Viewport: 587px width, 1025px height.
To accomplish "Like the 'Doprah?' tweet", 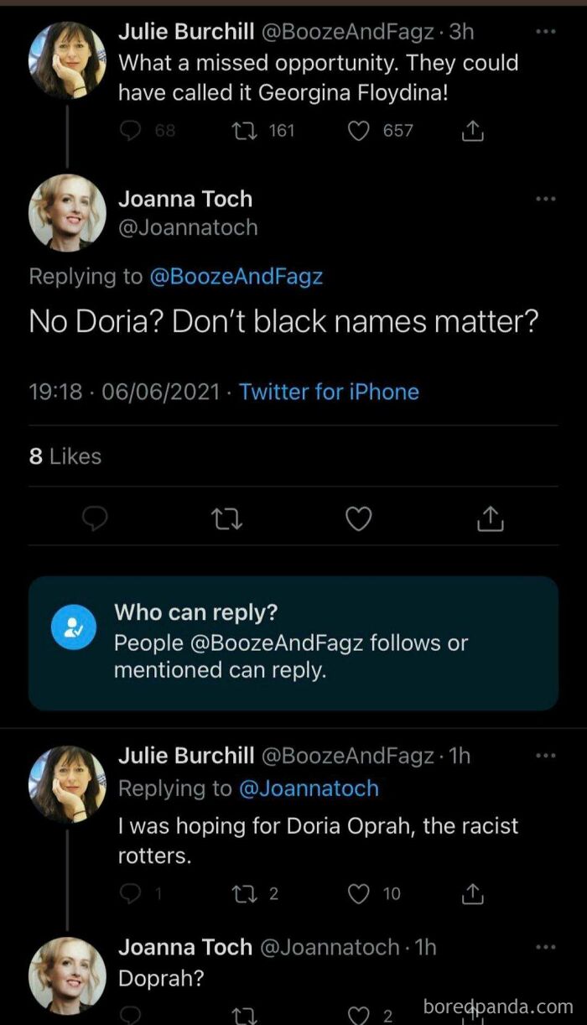I will pyautogui.click(x=359, y=1017).
